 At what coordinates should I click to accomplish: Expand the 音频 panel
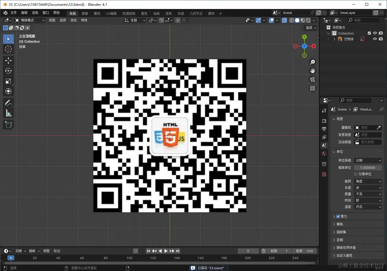coord(357,240)
